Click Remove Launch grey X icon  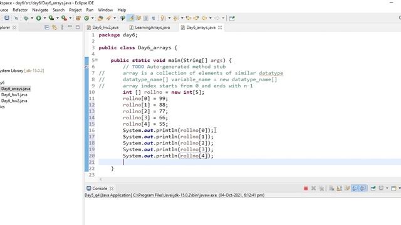click(313, 188)
